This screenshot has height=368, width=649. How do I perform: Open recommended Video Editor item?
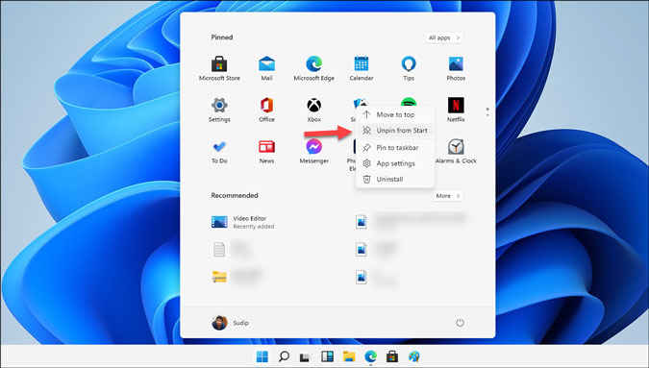click(x=242, y=222)
